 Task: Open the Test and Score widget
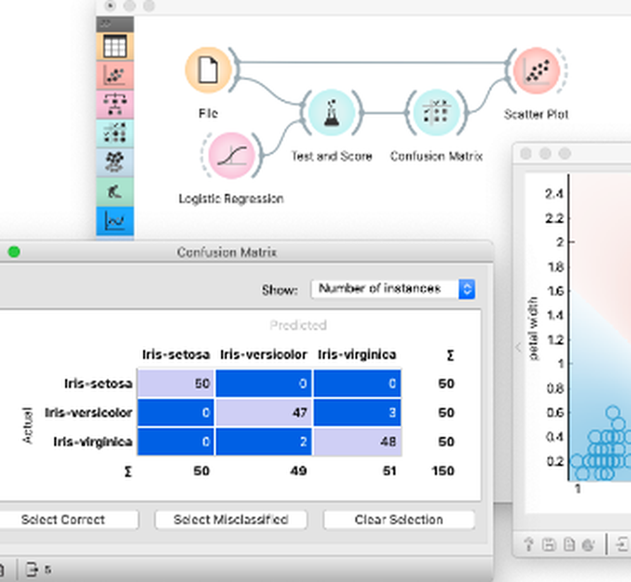click(x=332, y=114)
